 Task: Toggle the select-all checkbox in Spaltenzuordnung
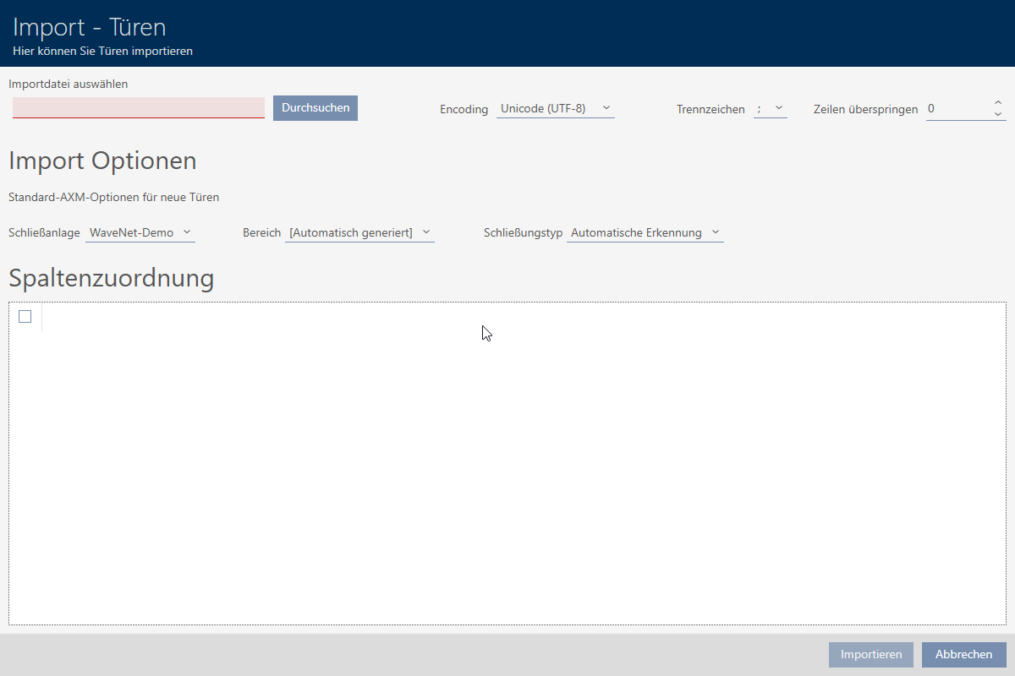point(25,317)
